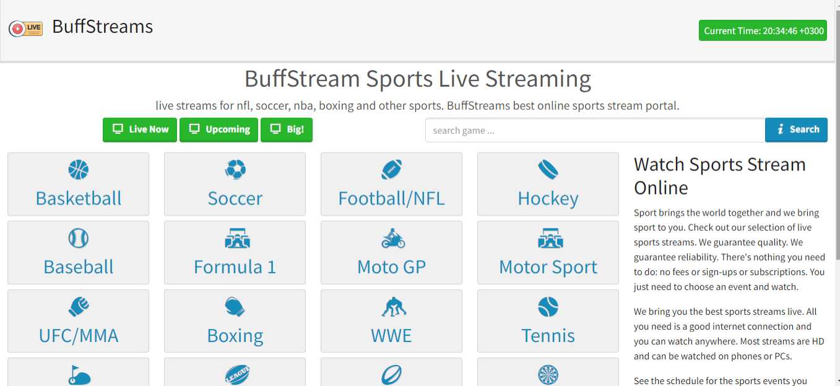Show Live Now streams

point(140,130)
